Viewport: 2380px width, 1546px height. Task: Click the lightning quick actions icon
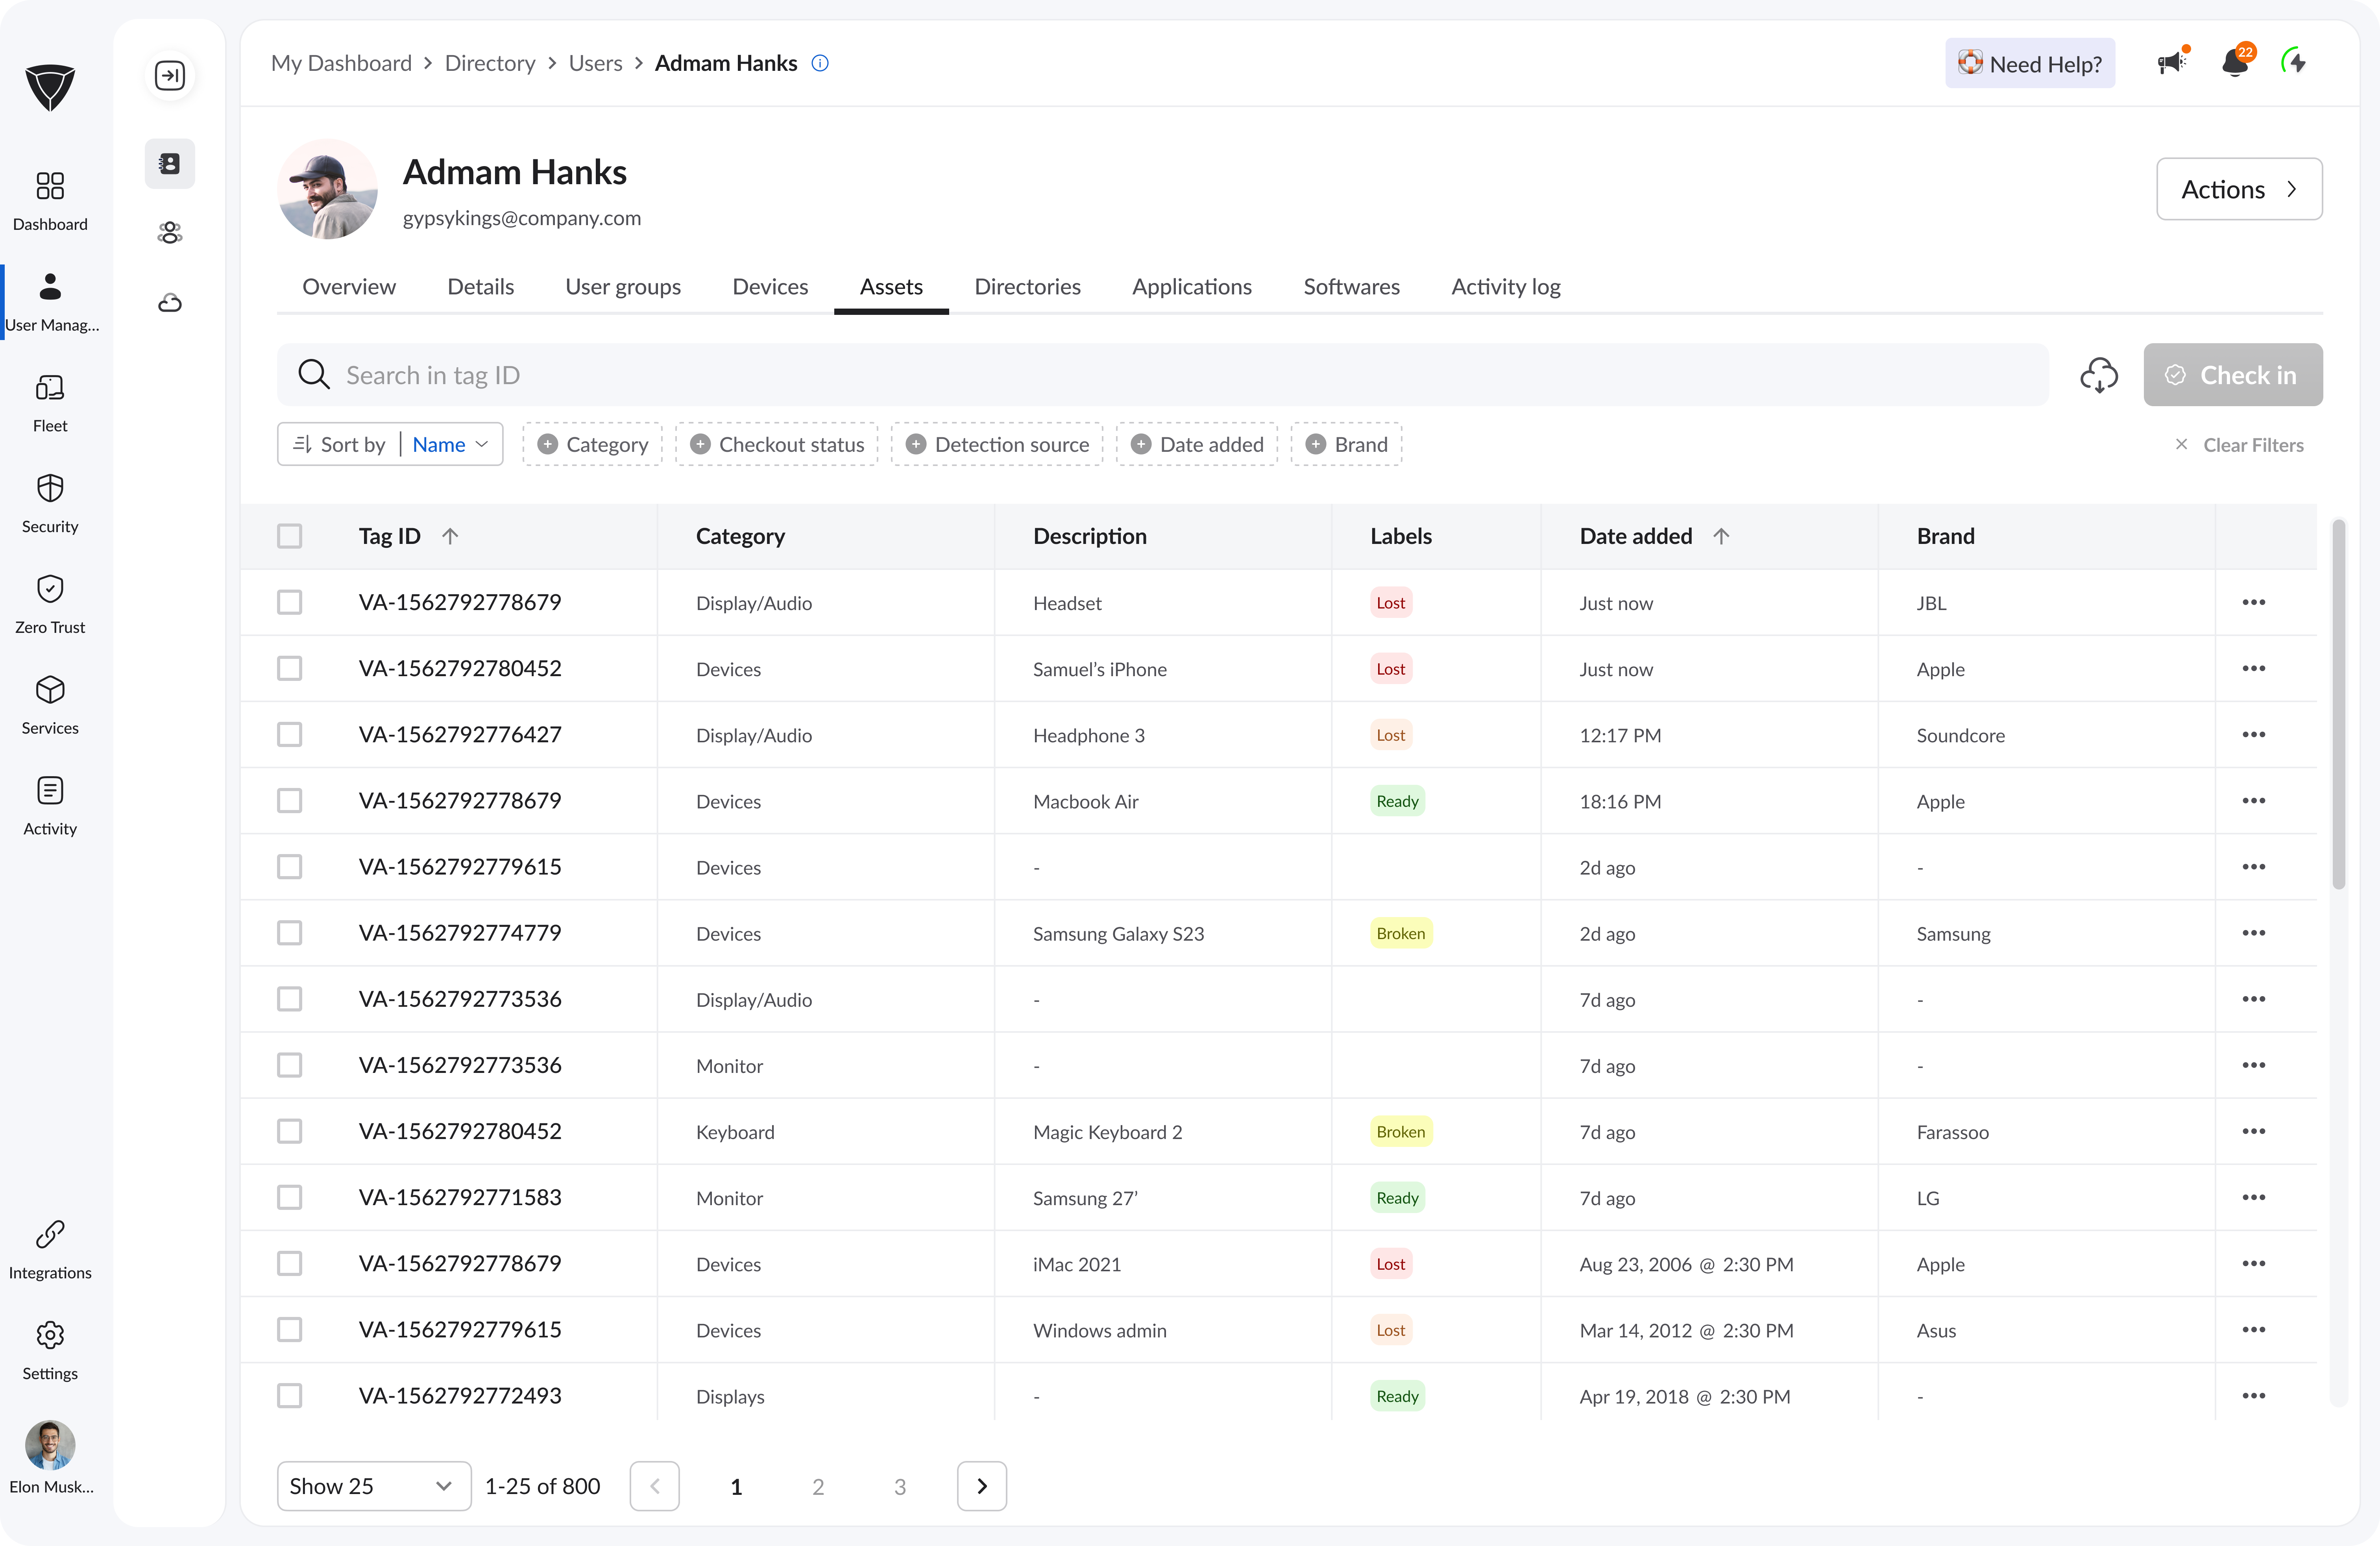(2294, 63)
